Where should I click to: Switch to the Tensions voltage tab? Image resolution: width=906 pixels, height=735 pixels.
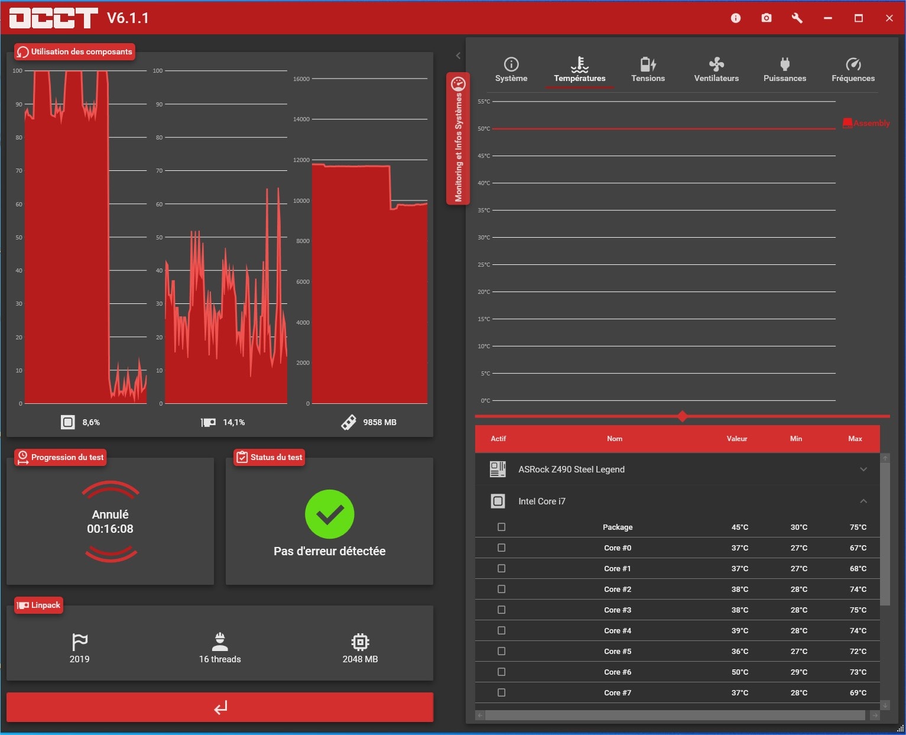click(x=648, y=70)
